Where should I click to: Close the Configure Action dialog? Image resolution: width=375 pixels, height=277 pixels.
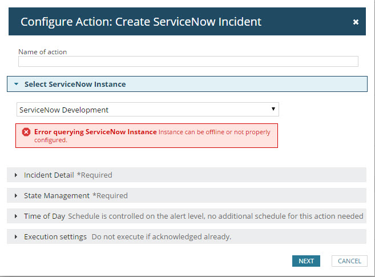coord(356,22)
